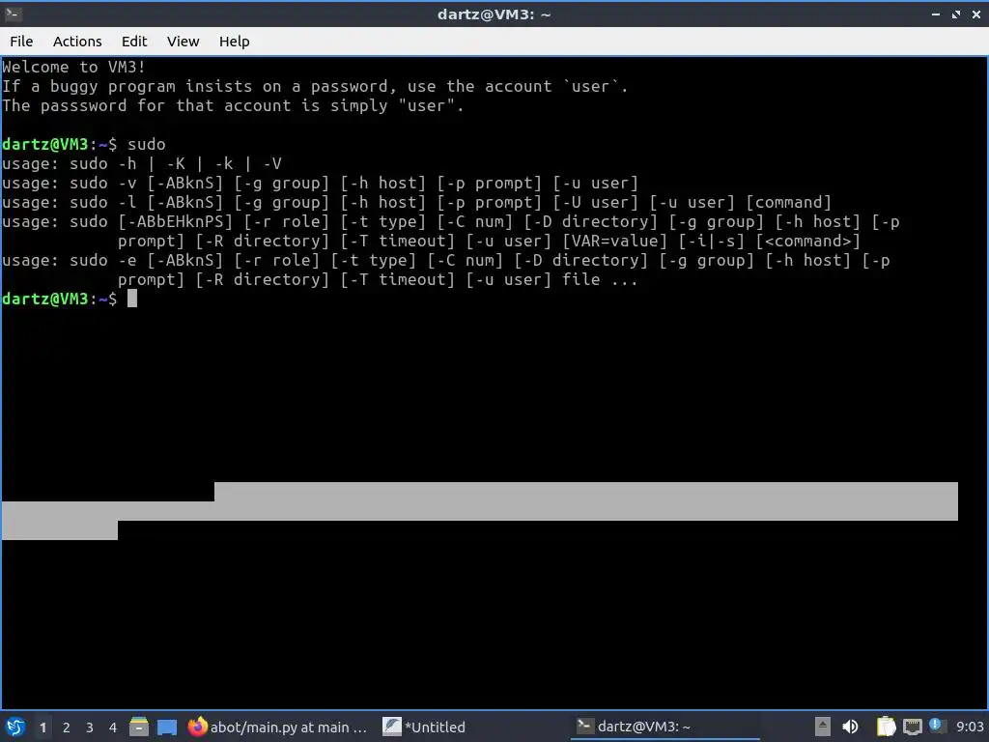Viewport: 989px width, 742px height.
Task: Minimize the terminal window
Action: pyautogui.click(x=936, y=14)
